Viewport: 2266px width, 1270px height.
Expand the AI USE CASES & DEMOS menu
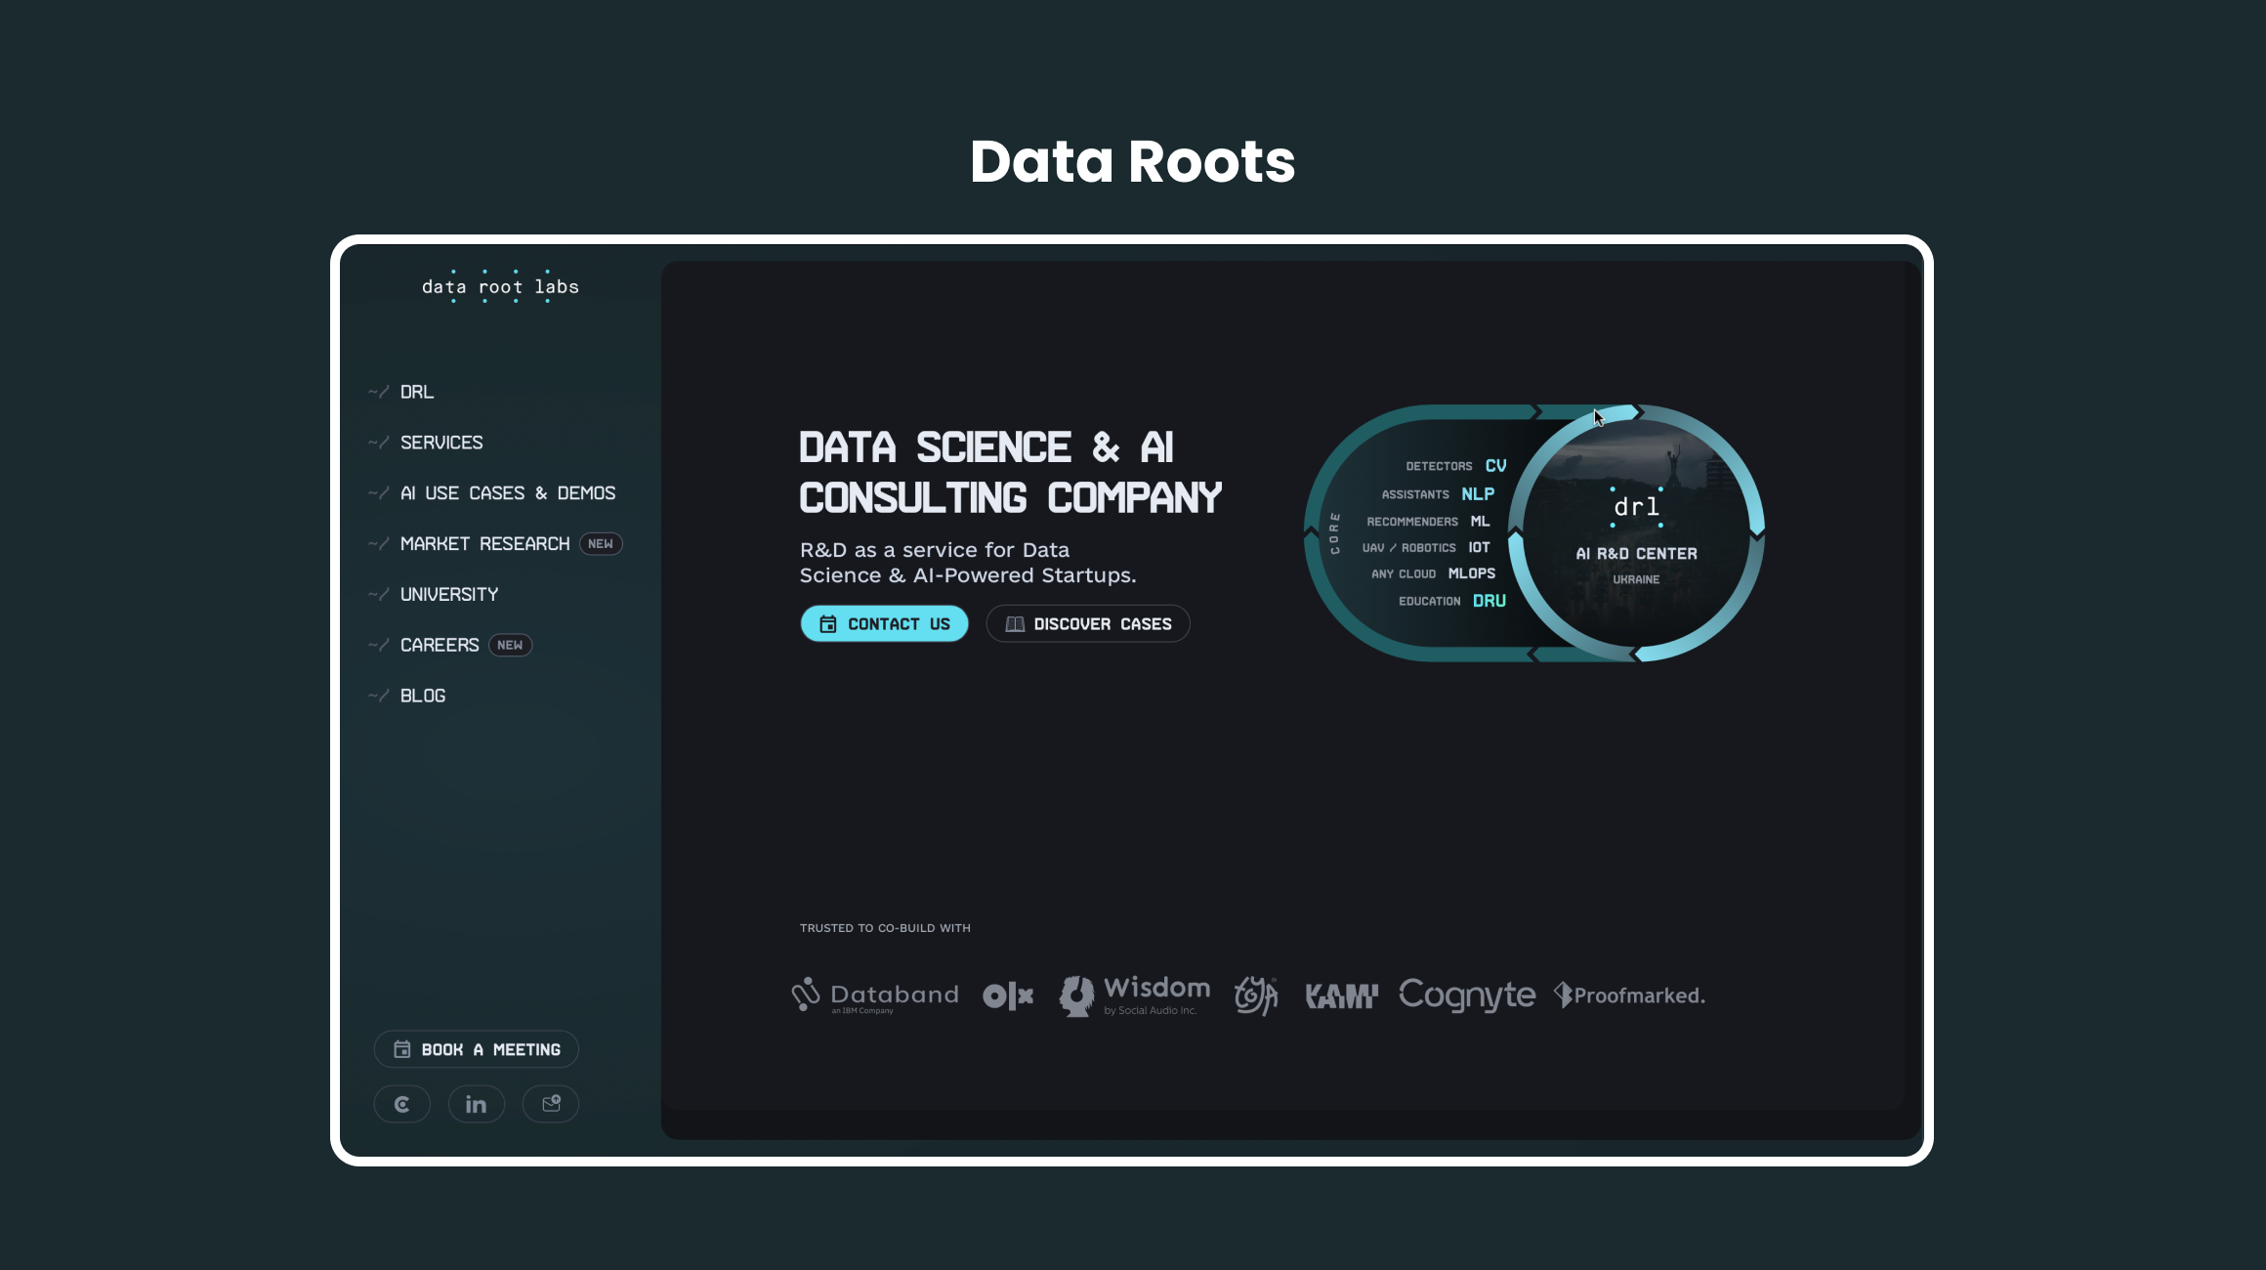(507, 491)
